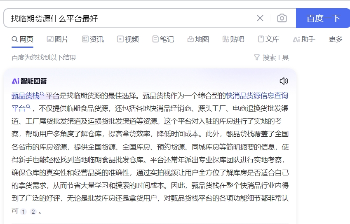Switch to the 图片 tab

click(58, 39)
